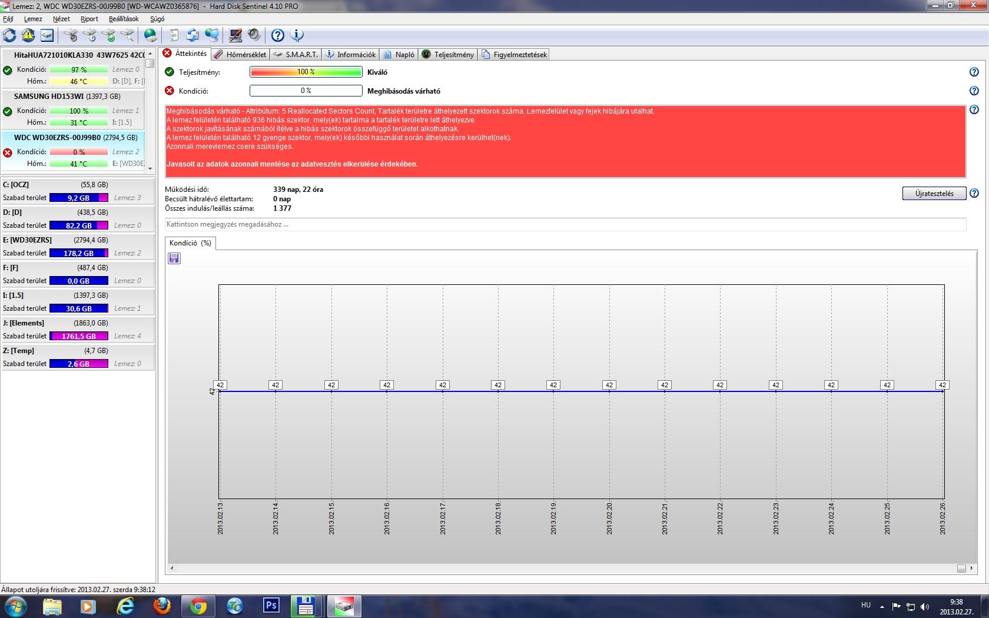Click the help icon next to the red warning box
The image size is (989, 618).
974,109
